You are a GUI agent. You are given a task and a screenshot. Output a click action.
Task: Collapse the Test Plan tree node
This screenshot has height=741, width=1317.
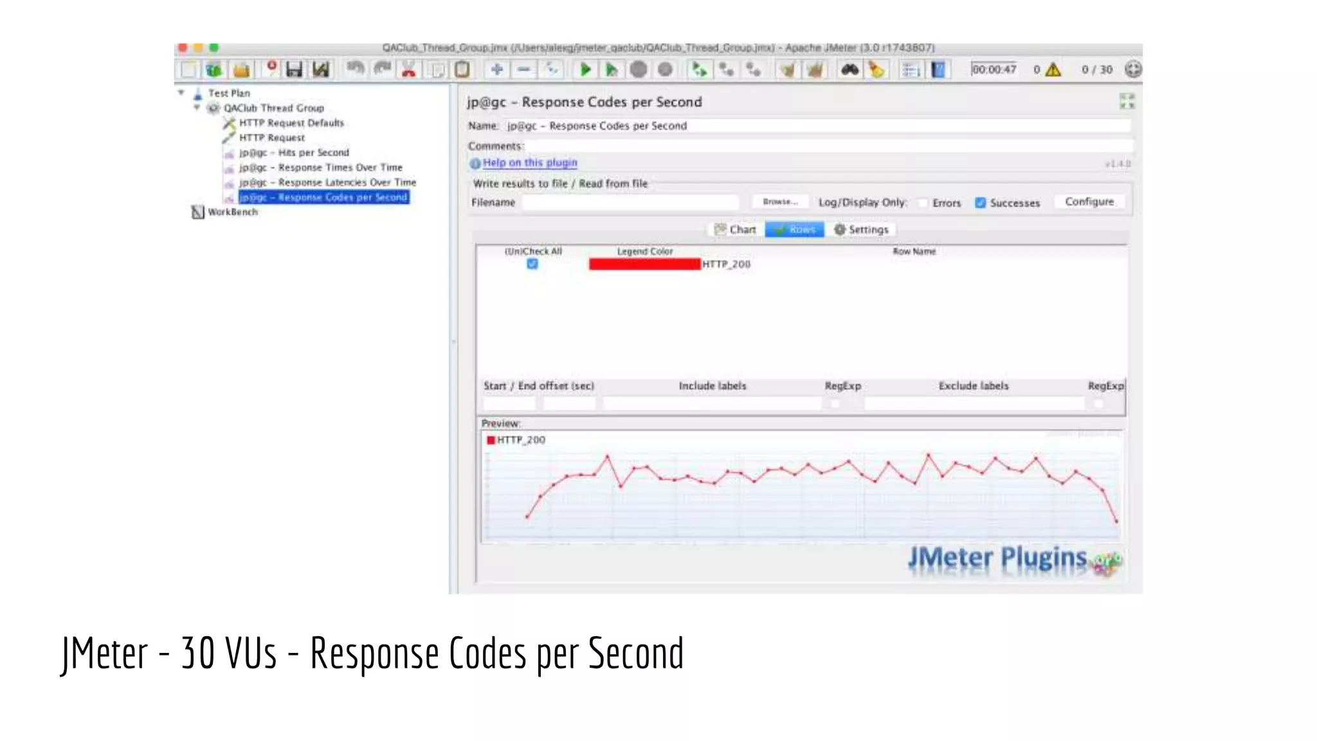coord(181,93)
